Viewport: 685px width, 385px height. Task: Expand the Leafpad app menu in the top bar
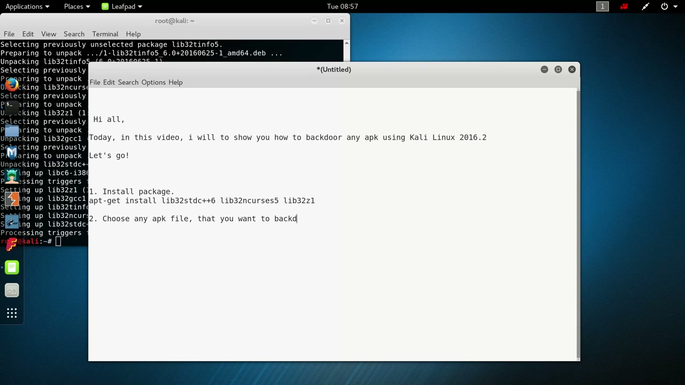click(x=122, y=6)
